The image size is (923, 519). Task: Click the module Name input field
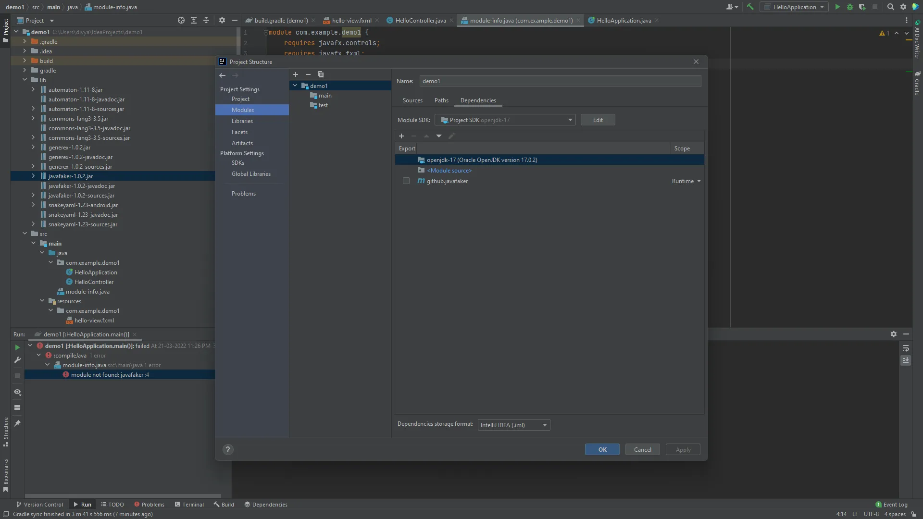click(560, 81)
